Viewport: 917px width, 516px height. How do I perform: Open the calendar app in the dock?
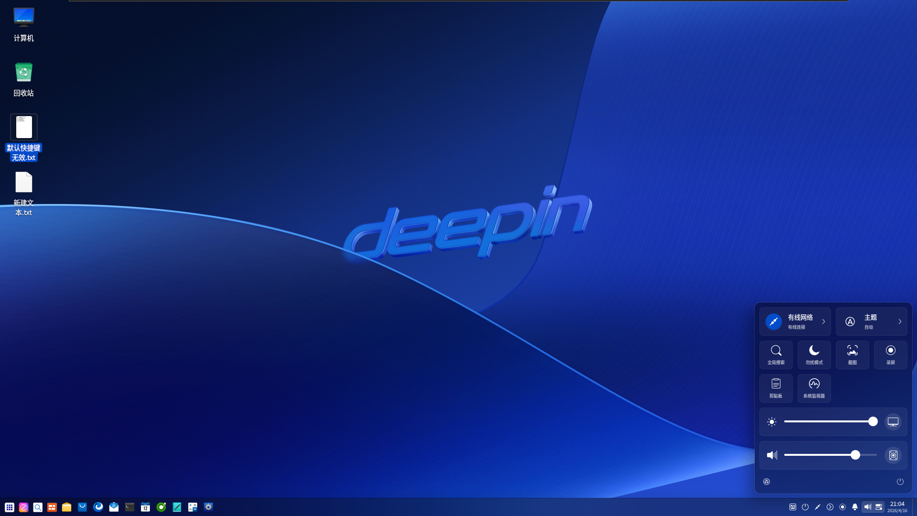[x=145, y=507]
